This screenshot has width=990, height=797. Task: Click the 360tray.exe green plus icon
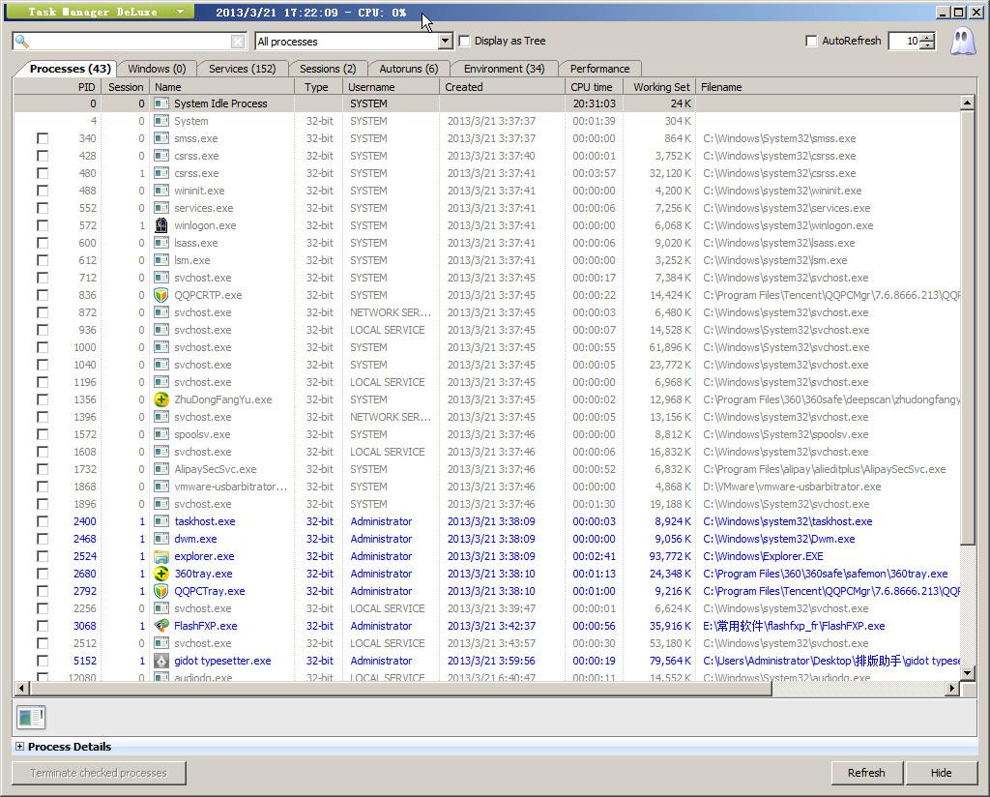point(161,574)
